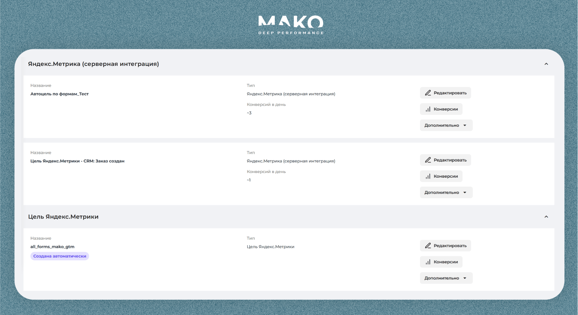Click bar chart icon for all_forms_mako_gtm goal
This screenshot has width=578, height=315.
point(428,262)
